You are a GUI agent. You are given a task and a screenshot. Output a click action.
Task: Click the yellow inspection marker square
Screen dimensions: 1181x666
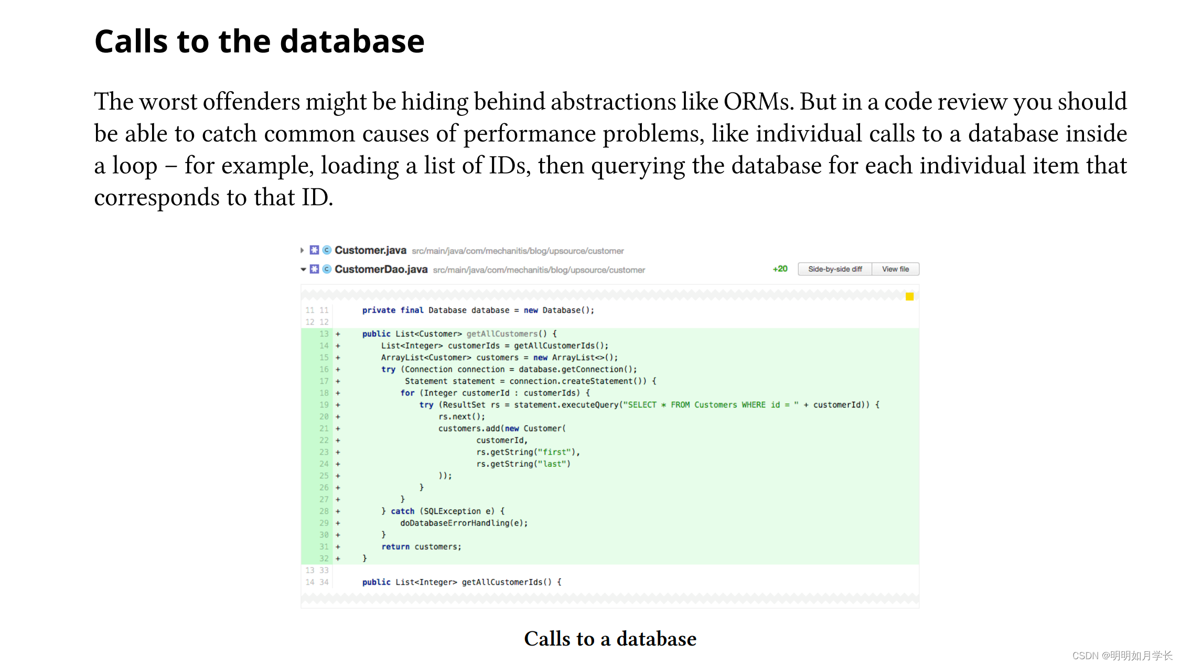pos(910,297)
